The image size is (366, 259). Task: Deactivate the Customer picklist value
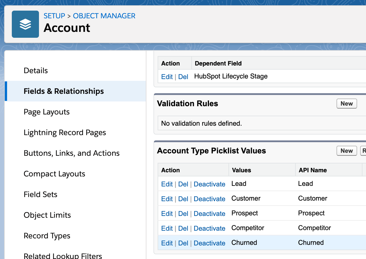coord(210,199)
